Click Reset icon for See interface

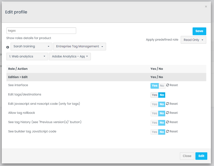coord(168,85)
